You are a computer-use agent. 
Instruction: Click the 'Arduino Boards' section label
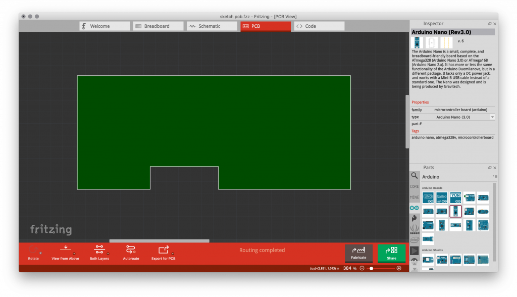432,188
